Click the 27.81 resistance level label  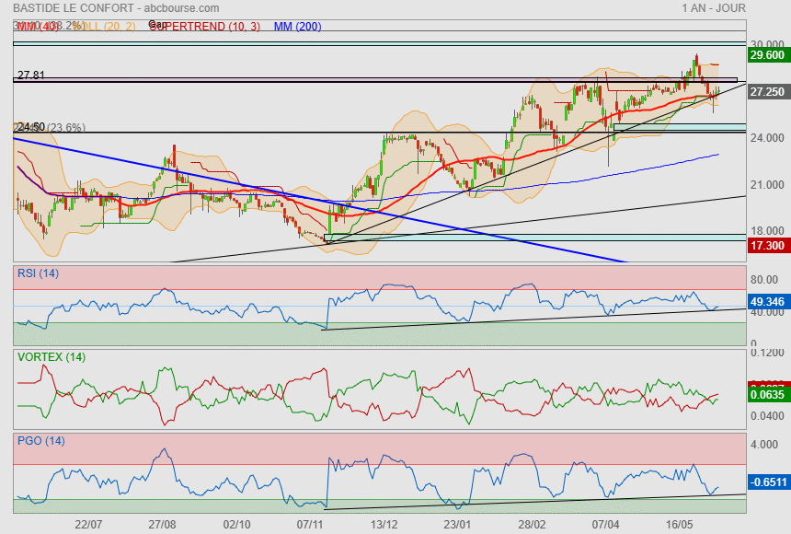[30, 75]
